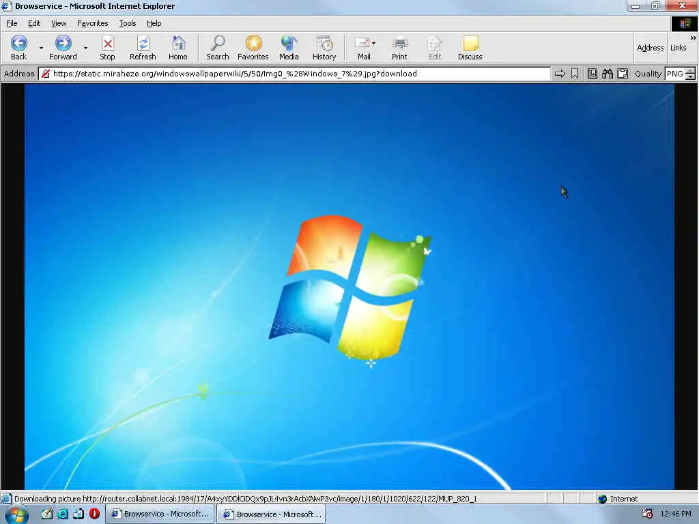Click the Quality spinner down arrow

tap(691, 77)
